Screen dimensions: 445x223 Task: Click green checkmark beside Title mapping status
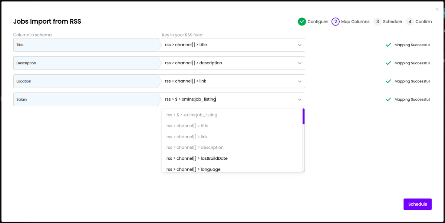[x=388, y=45]
